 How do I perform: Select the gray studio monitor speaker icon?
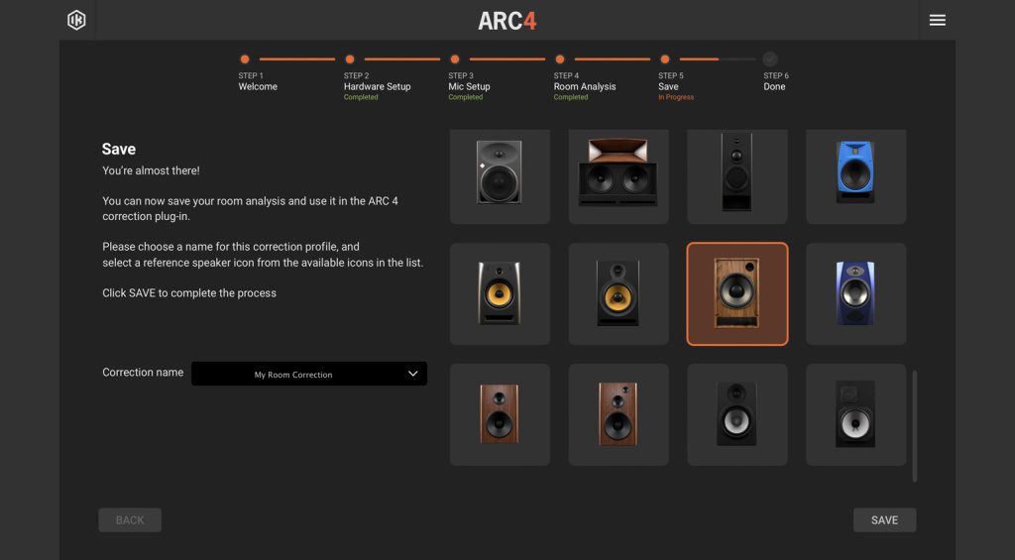click(500, 173)
